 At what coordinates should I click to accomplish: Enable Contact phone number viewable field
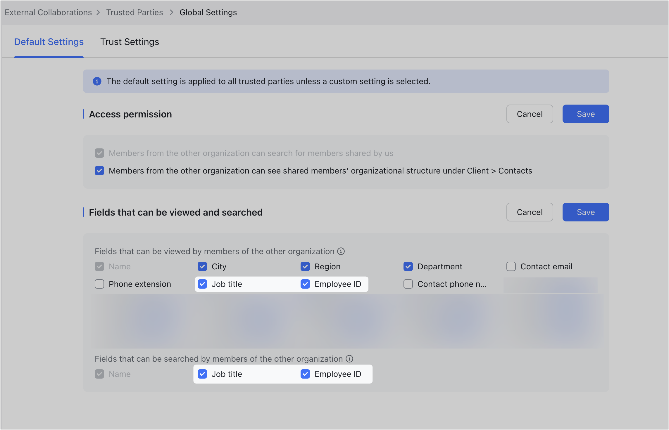(x=408, y=284)
